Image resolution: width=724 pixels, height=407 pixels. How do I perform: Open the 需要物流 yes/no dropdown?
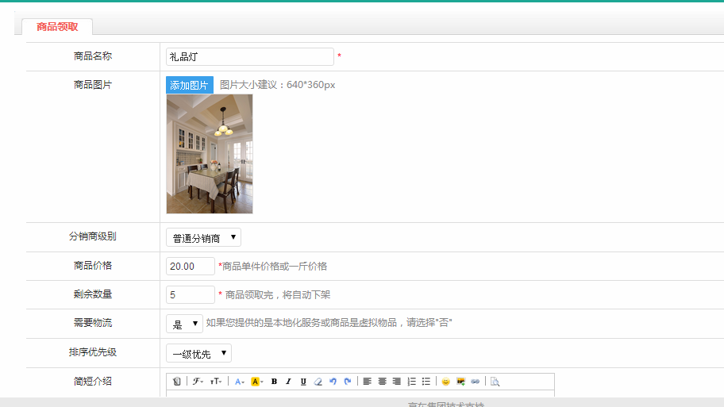pyautogui.click(x=184, y=324)
